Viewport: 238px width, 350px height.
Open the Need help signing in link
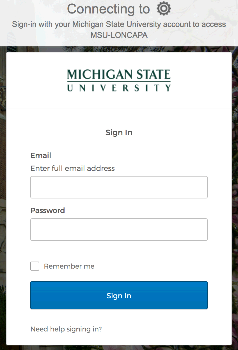click(x=66, y=329)
